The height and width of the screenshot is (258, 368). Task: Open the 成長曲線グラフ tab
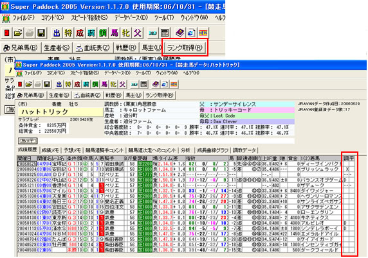213,150
